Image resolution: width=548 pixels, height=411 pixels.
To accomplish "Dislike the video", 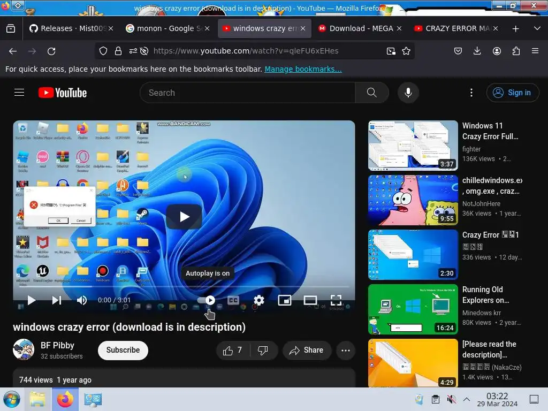I will (263, 350).
